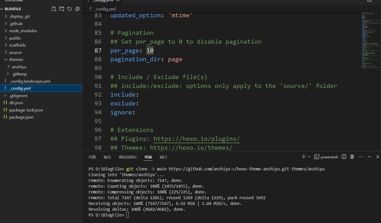The height and width of the screenshot is (223, 381).
Task: Expand the anzhiyu theme folder
Action: [19, 67]
